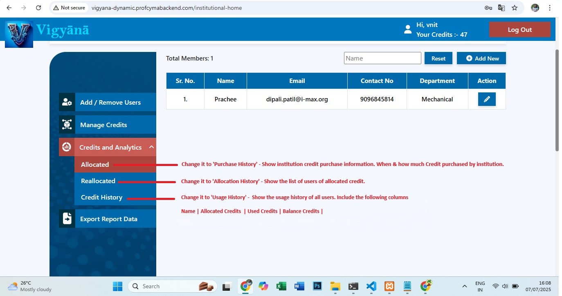Click the Manage Credits sidebar icon
Image resolution: width=562 pixels, height=296 pixels.
coord(67,125)
